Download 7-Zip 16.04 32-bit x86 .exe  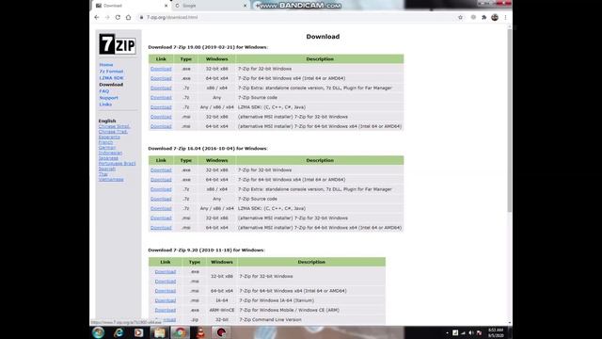[161, 169]
